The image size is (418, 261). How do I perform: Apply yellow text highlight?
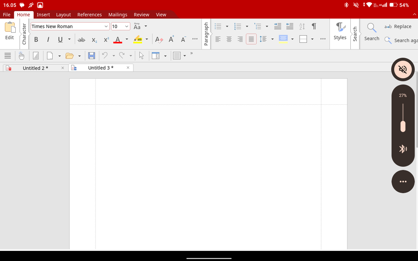coord(138,40)
